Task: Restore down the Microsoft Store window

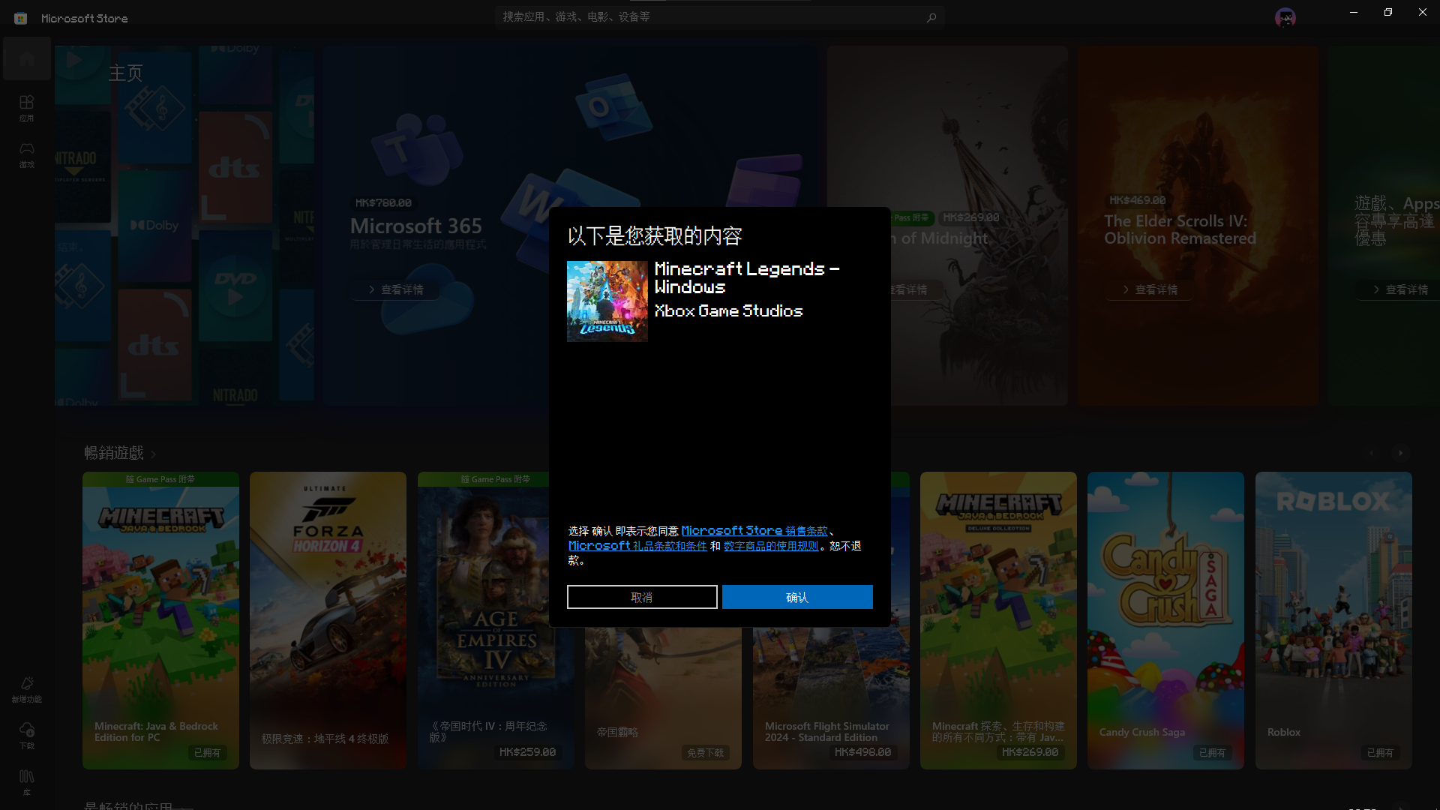Action: pos(1388,12)
